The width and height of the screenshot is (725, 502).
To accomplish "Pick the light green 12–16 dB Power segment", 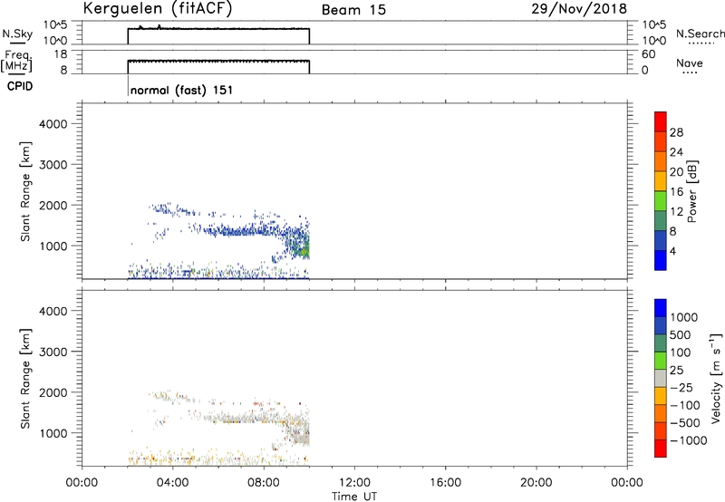I will click(x=661, y=200).
